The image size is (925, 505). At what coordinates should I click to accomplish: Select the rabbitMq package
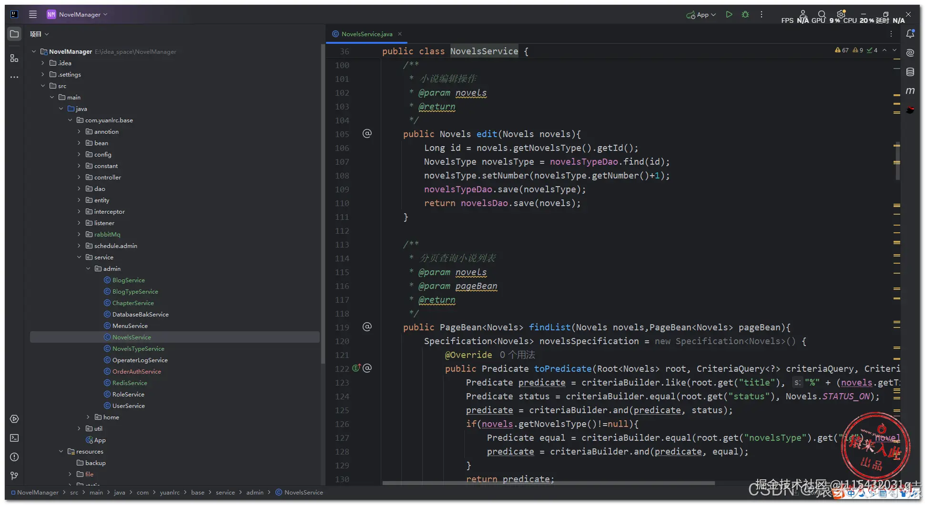click(x=107, y=234)
